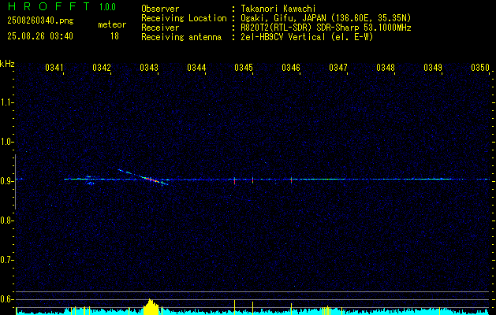
Task: Click the kHz axis unit label
Action: pyautogui.click(x=7, y=64)
